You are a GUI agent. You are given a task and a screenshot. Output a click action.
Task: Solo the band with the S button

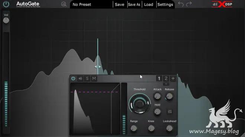coord(87,79)
